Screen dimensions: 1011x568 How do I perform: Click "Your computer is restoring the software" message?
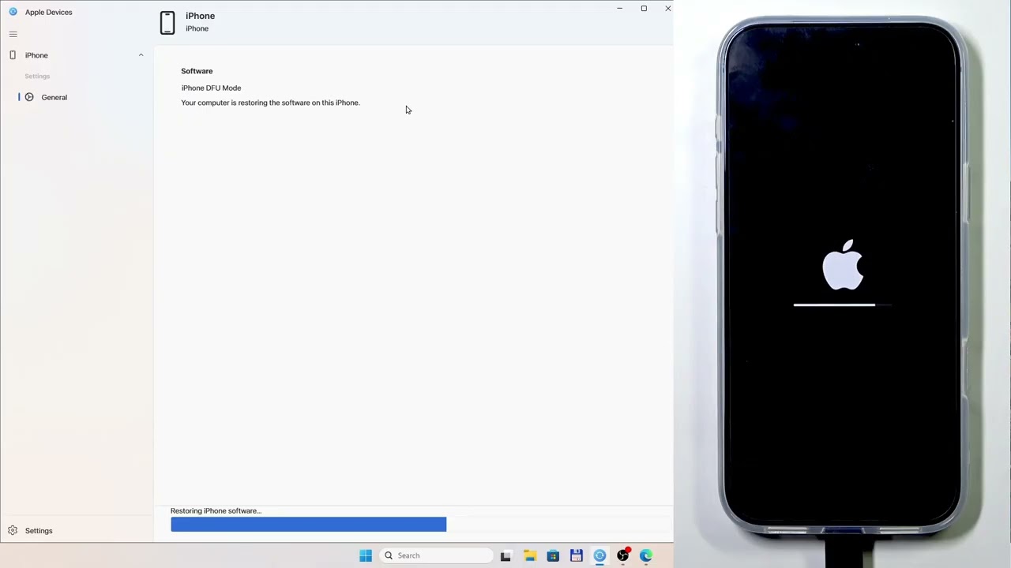270,103
